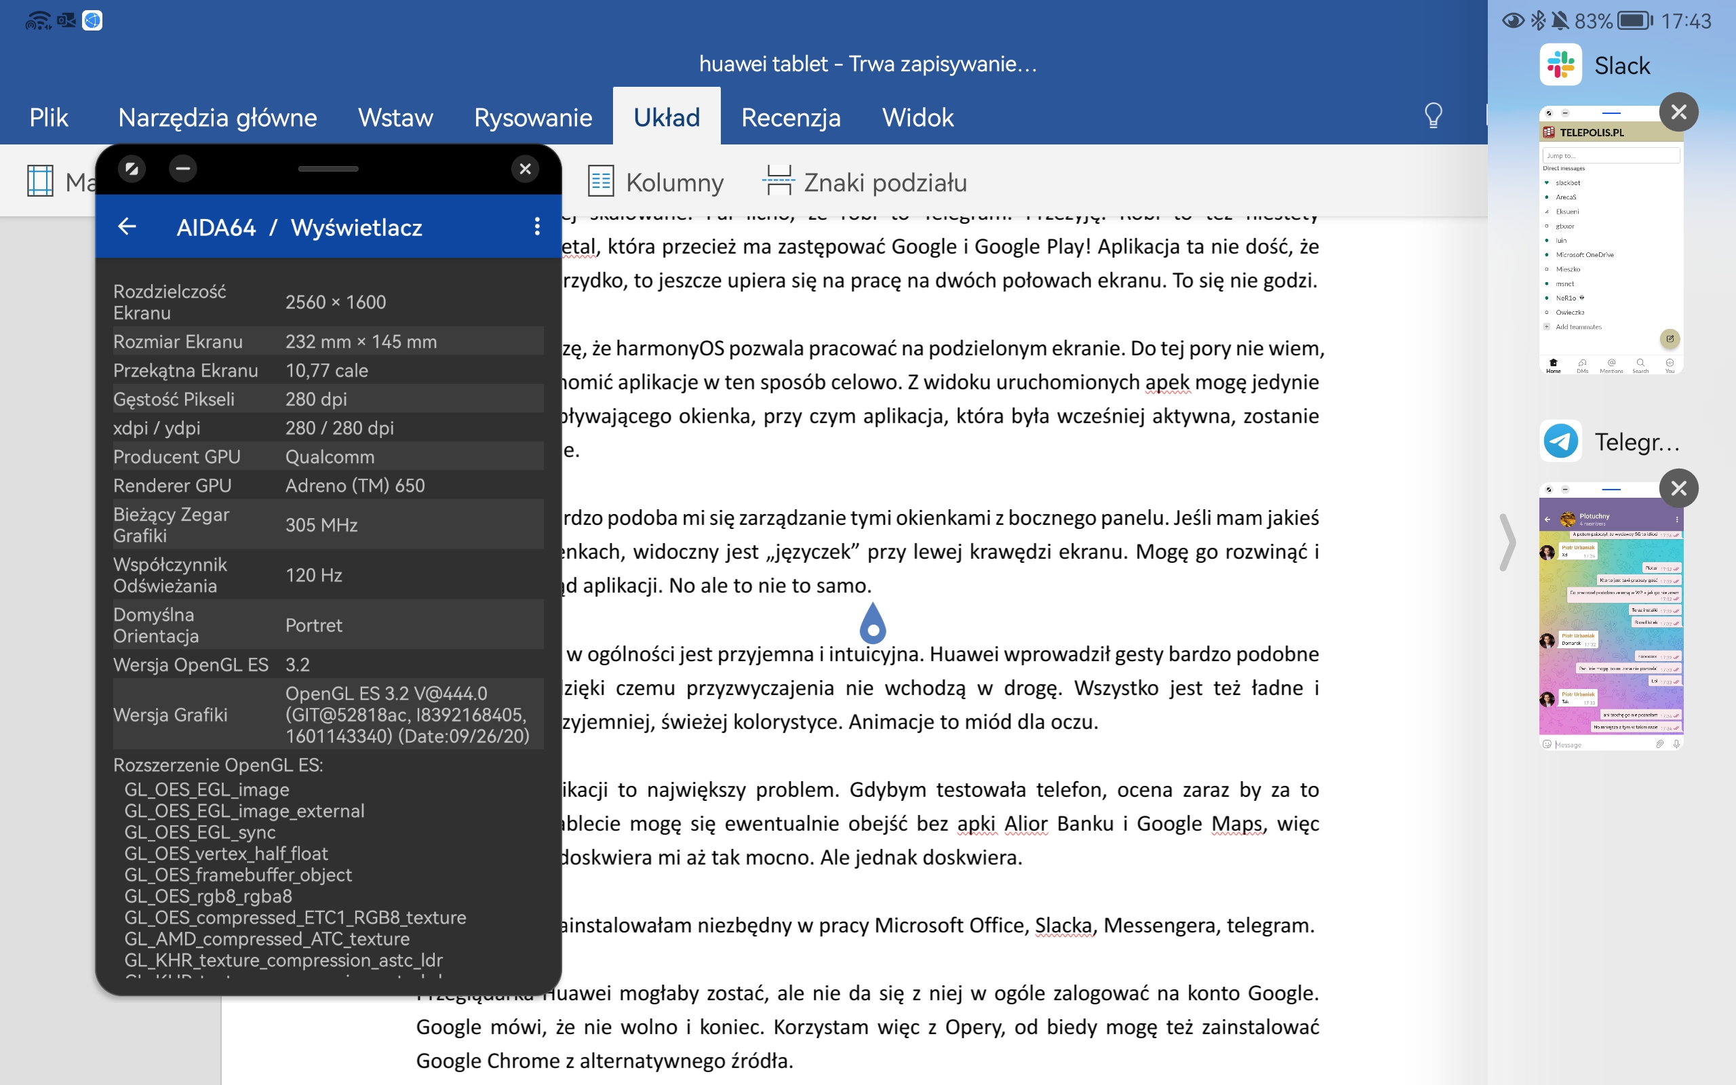This screenshot has width=1736, height=1085.
Task: Open the Plik menu
Action: pyautogui.click(x=49, y=117)
